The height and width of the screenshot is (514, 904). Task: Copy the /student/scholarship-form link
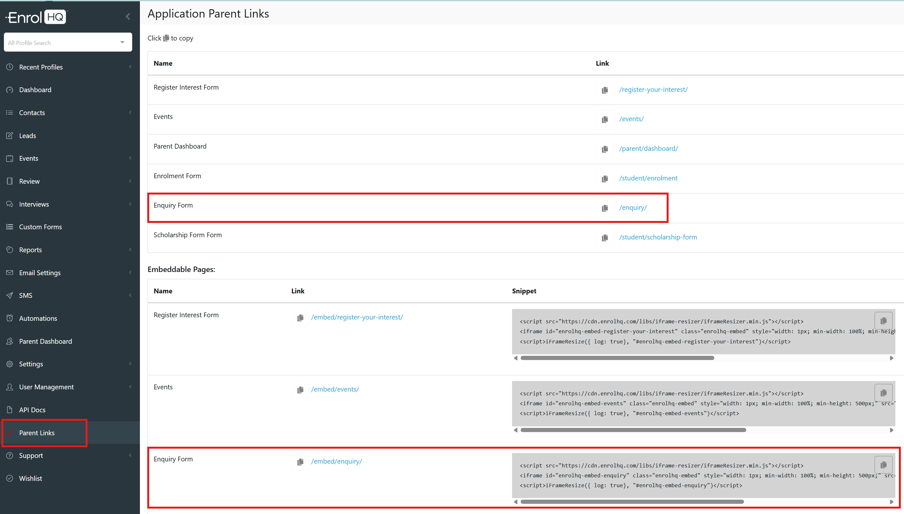click(605, 238)
